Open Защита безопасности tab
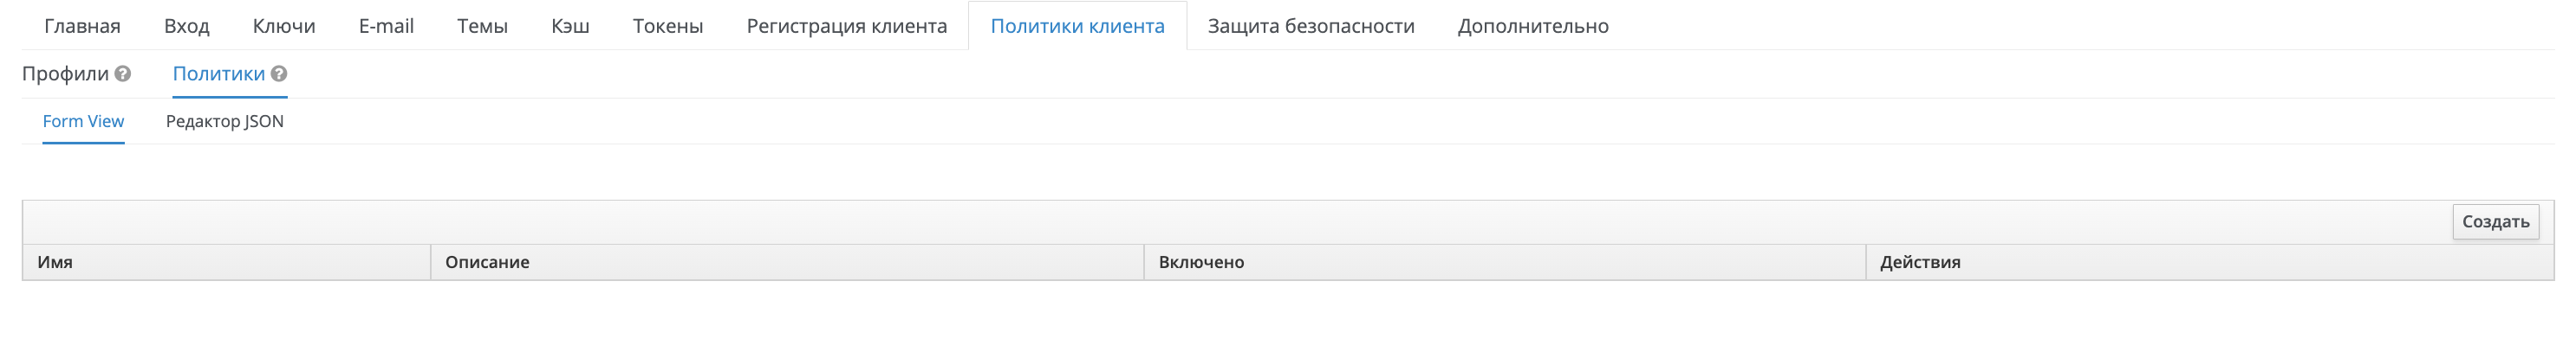This screenshot has height=358, width=2576. coord(1310,26)
